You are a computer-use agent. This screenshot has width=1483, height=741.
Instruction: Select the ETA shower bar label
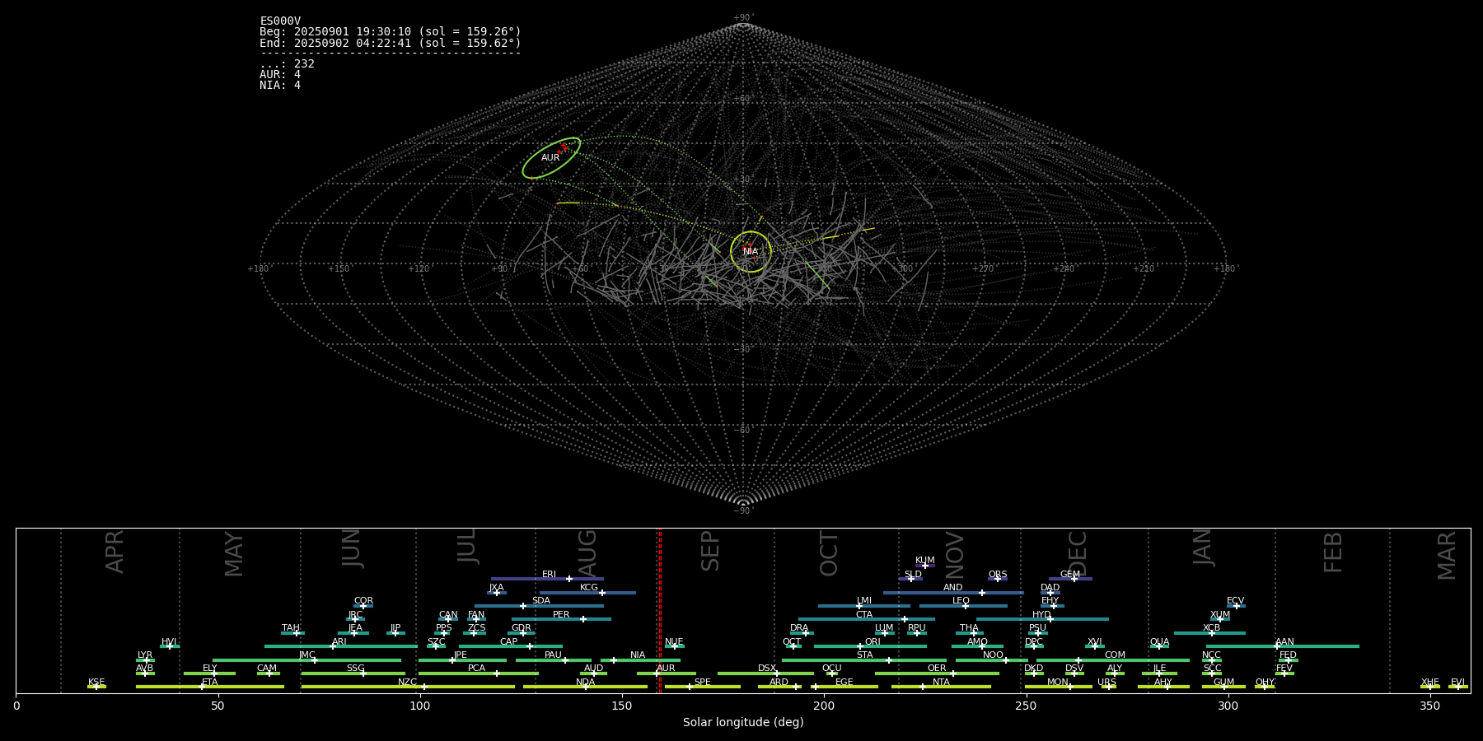pos(210,683)
